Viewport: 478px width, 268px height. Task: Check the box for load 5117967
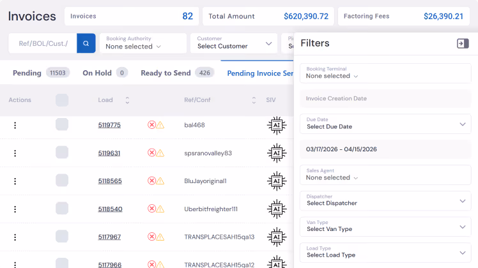click(x=62, y=236)
